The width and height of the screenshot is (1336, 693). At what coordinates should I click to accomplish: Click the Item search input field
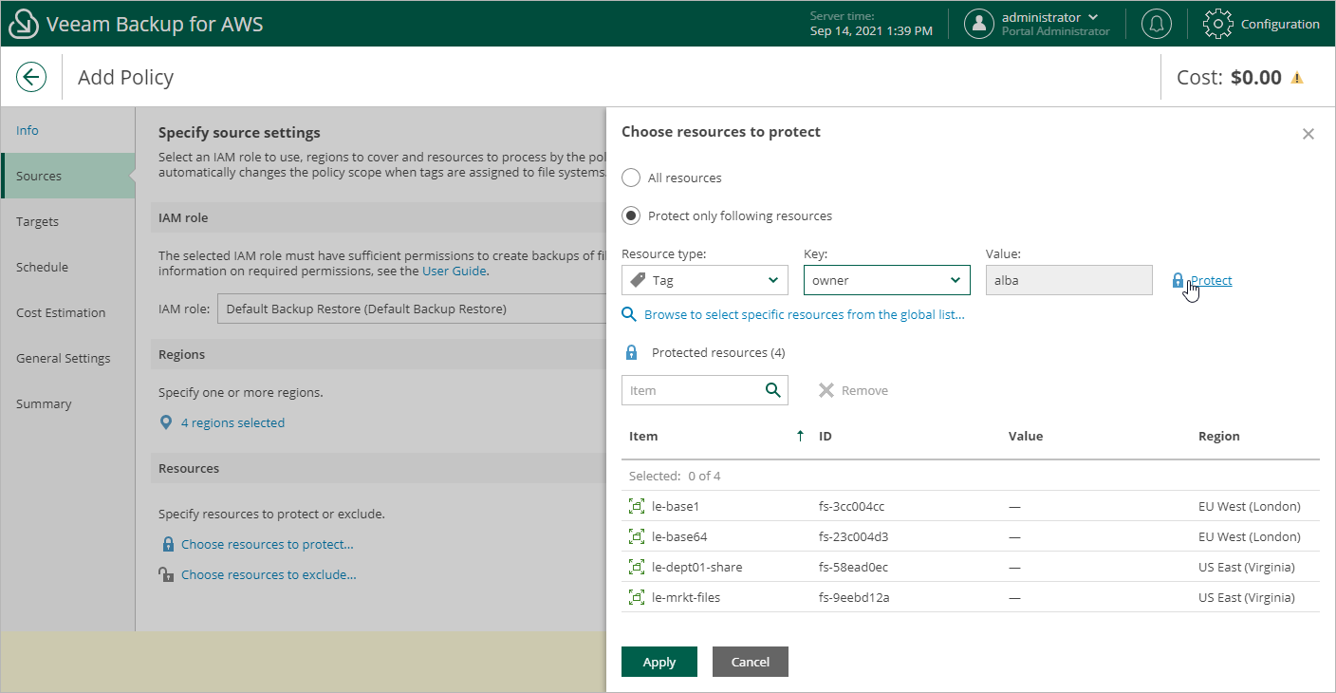[693, 390]
